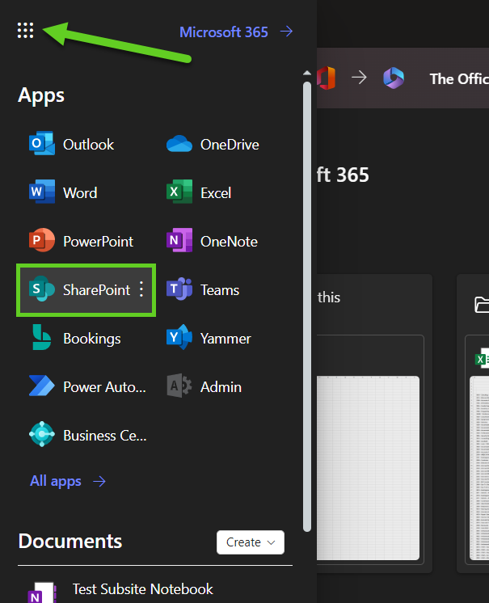This screenshot has height=603, width=489.
Task: Open the Create dropdown button
Action: tap(251, 542)
